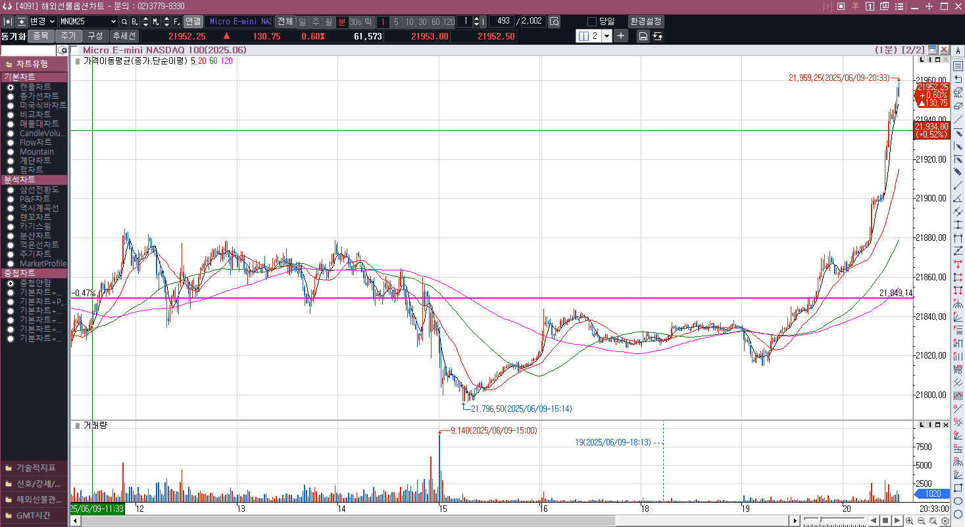Click the add chart plus icon
The width and height of the screenshot is (965, 527).
coord(621,36)
